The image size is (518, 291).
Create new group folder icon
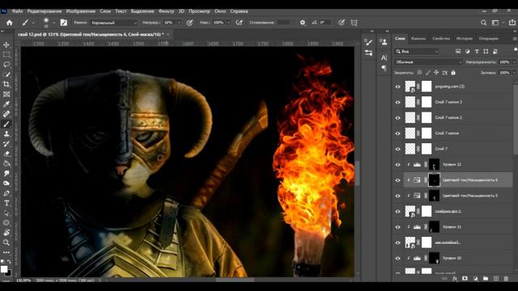pyautogui.click(x=486, y=279)
